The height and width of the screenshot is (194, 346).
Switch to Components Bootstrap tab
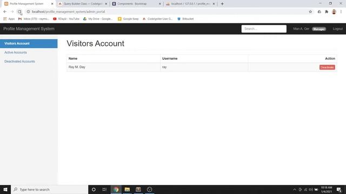click(x=132, y=4)
